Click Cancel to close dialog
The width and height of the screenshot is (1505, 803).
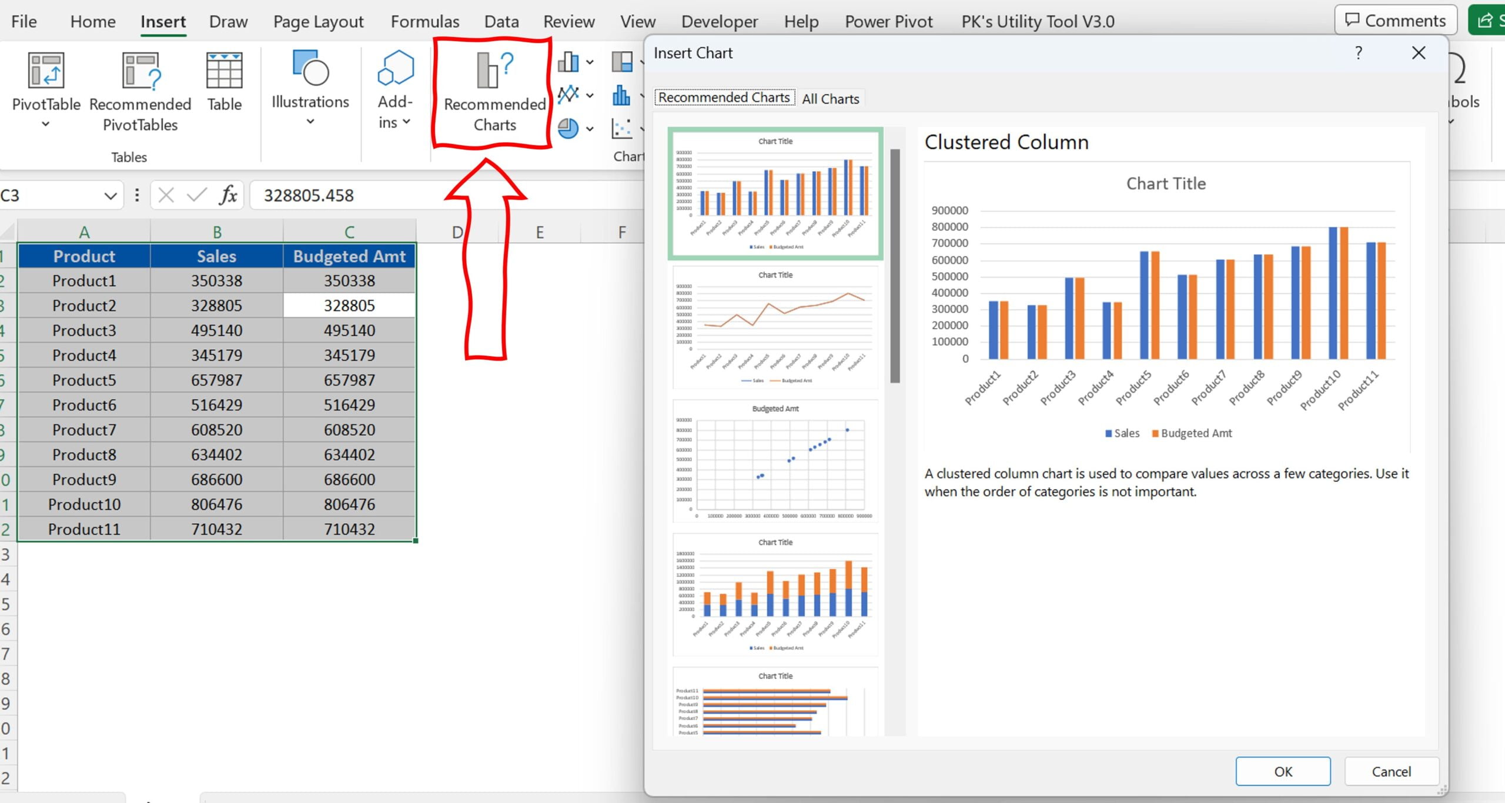coord(1390,770)
